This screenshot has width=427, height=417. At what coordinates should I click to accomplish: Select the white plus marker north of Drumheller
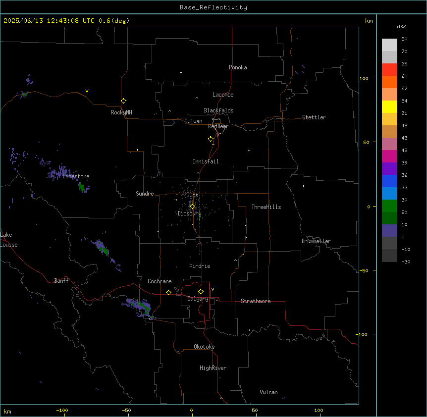[303, 186]
